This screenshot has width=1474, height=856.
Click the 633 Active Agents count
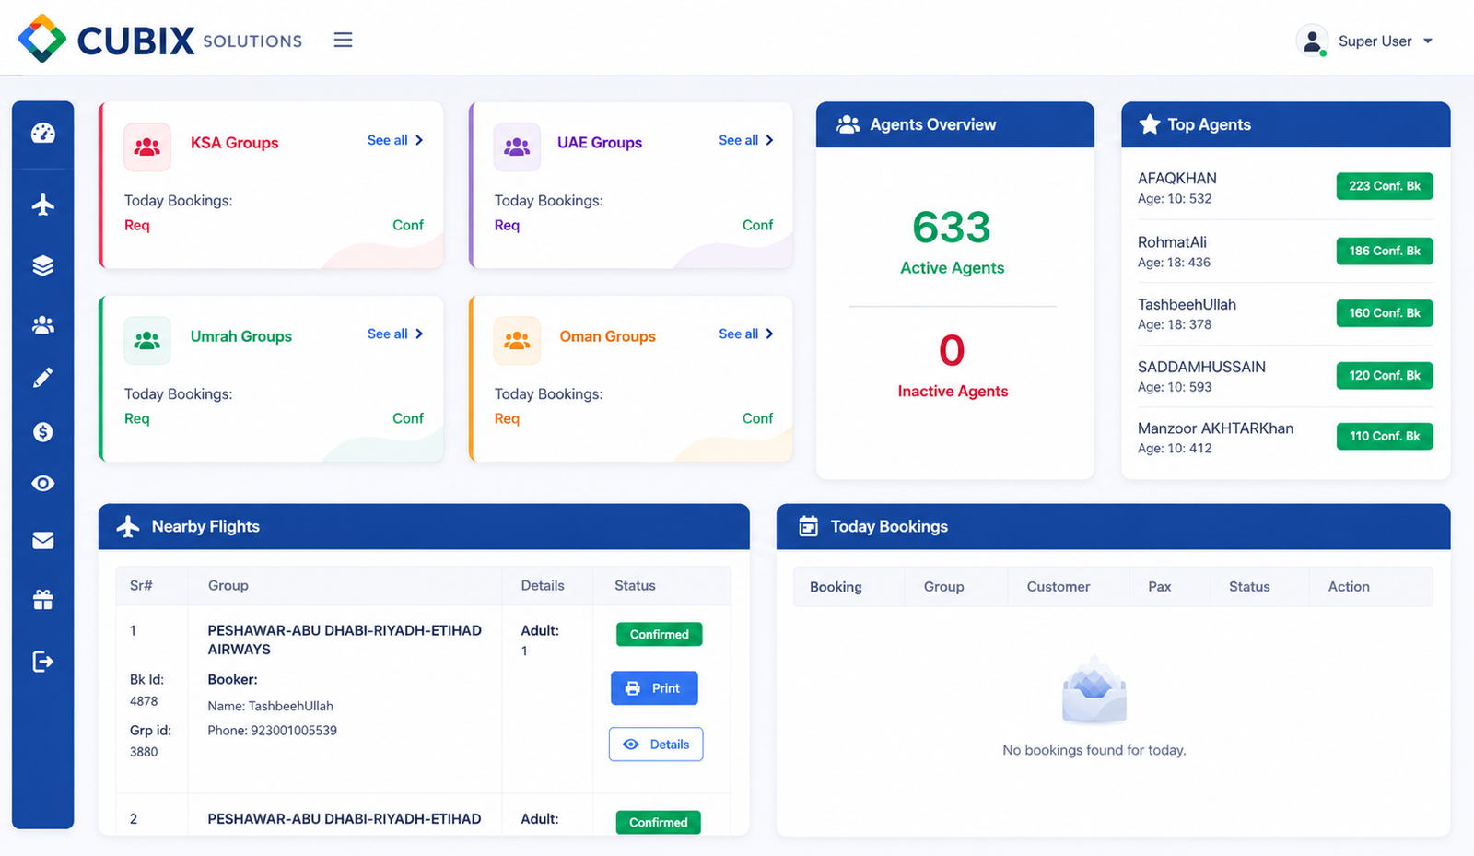(x=952, y=228)
